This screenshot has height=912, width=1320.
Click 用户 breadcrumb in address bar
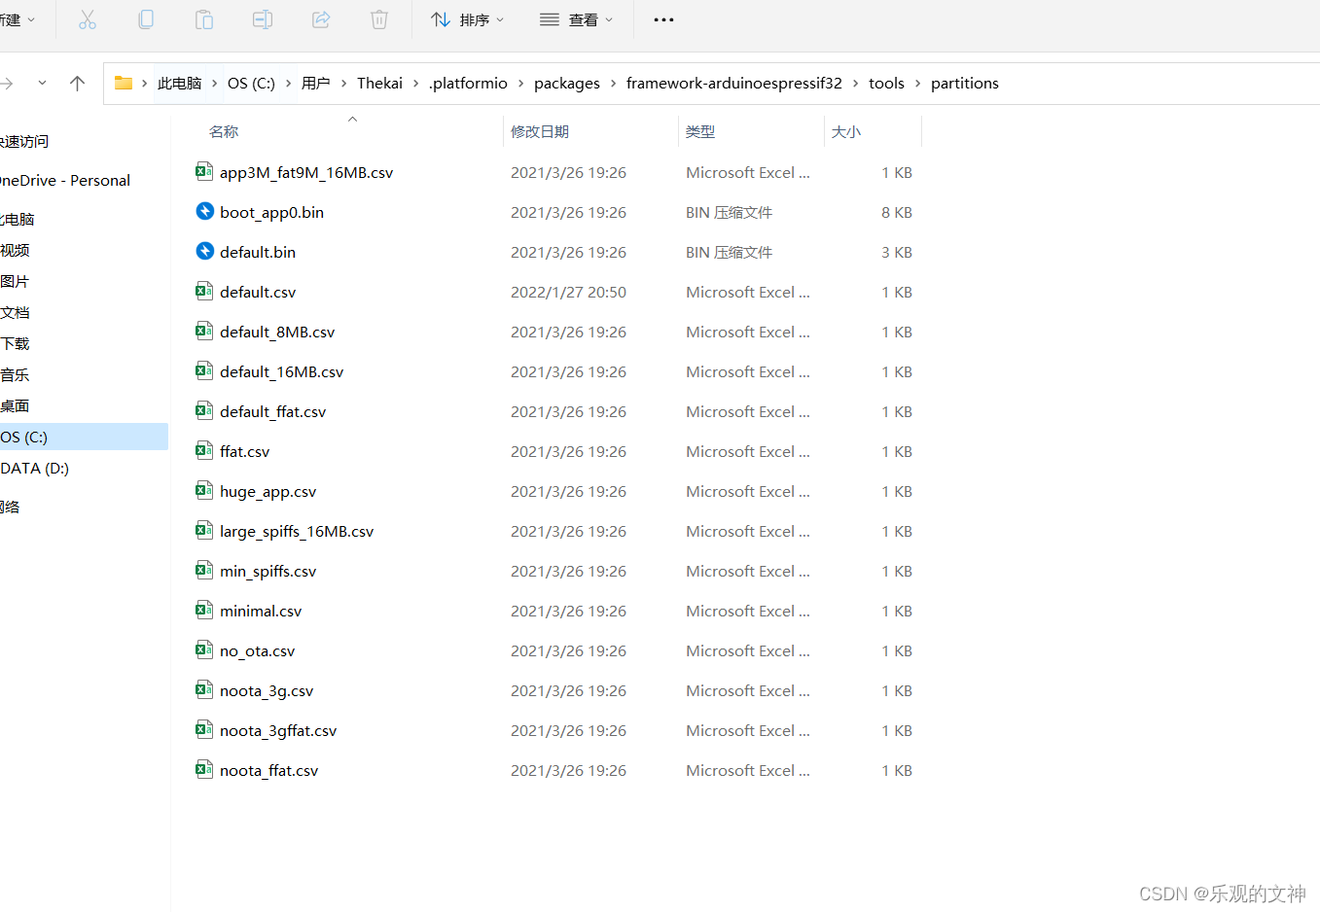pos(315,84)
